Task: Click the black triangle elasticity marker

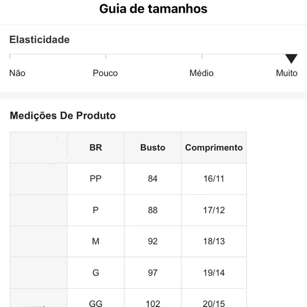Action: click(291, 59)
